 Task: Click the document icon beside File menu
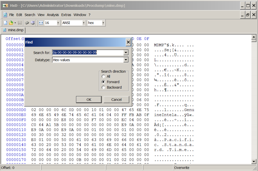pyautogui.click(x=5, y=15)
